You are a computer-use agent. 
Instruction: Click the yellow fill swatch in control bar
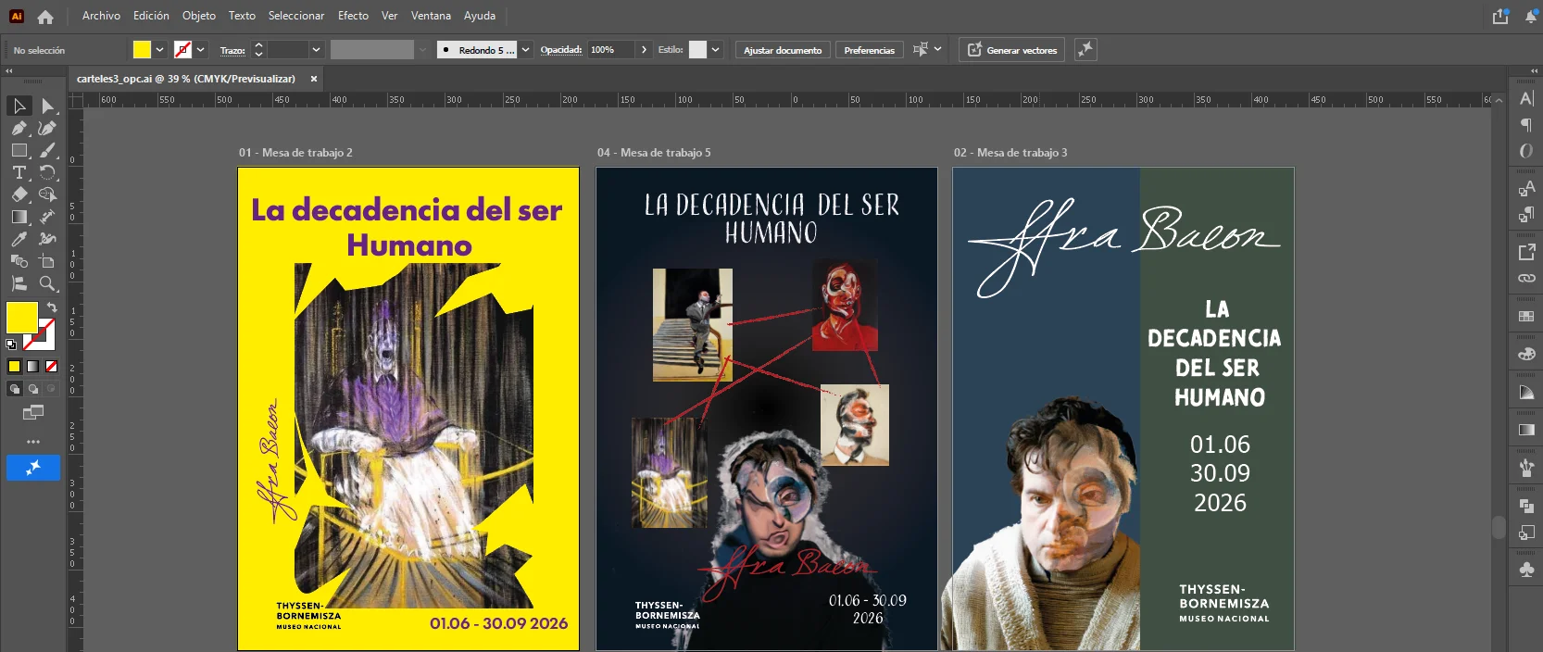point(142,50)
